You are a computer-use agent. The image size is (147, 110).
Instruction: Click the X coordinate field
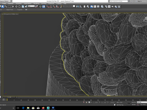click(x=95, y=102)
